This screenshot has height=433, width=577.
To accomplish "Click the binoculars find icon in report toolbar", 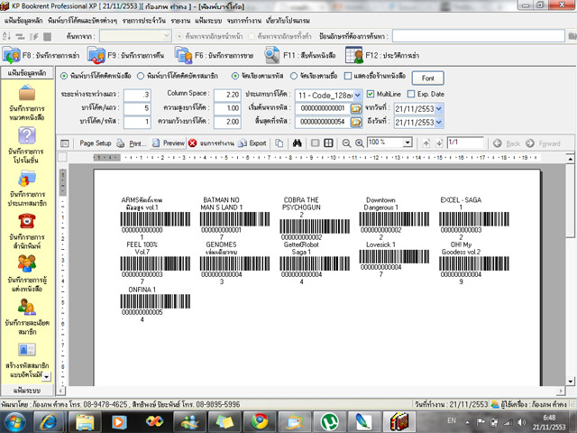I will (298, 143).
